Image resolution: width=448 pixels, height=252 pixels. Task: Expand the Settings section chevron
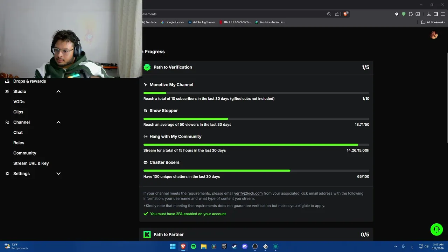coord(58,174)
